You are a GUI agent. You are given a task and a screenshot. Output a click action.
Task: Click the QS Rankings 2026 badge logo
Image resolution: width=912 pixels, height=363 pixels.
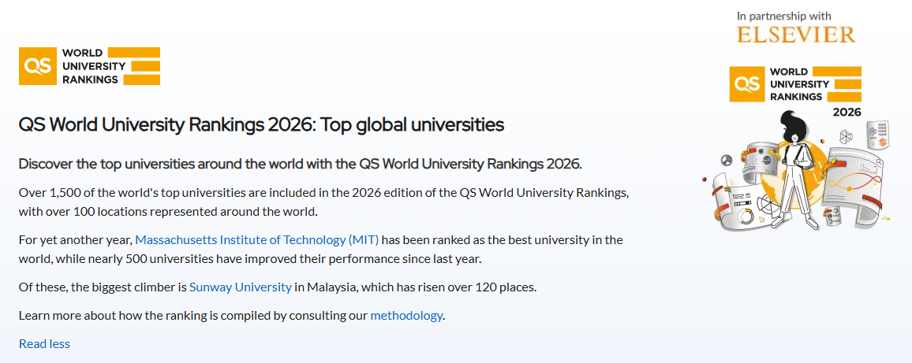[796, 91]
